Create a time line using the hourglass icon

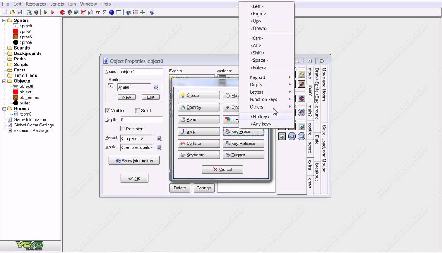tap(105, 12)
